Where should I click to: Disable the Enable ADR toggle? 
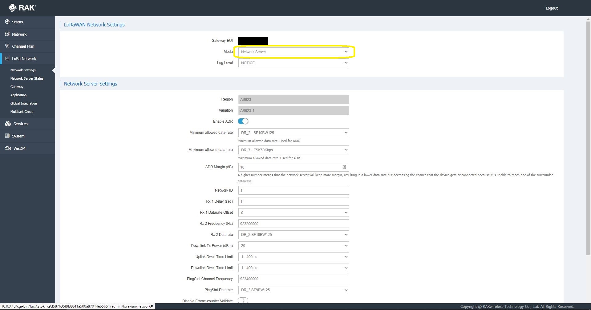(x=243, y=121)
